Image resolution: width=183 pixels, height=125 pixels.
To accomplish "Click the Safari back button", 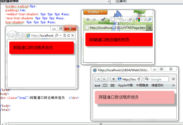I will point(98,79).
